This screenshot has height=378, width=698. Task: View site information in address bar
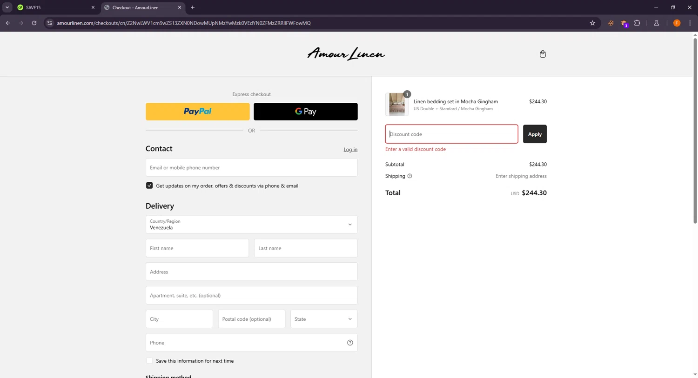click(x=50, y=23)
